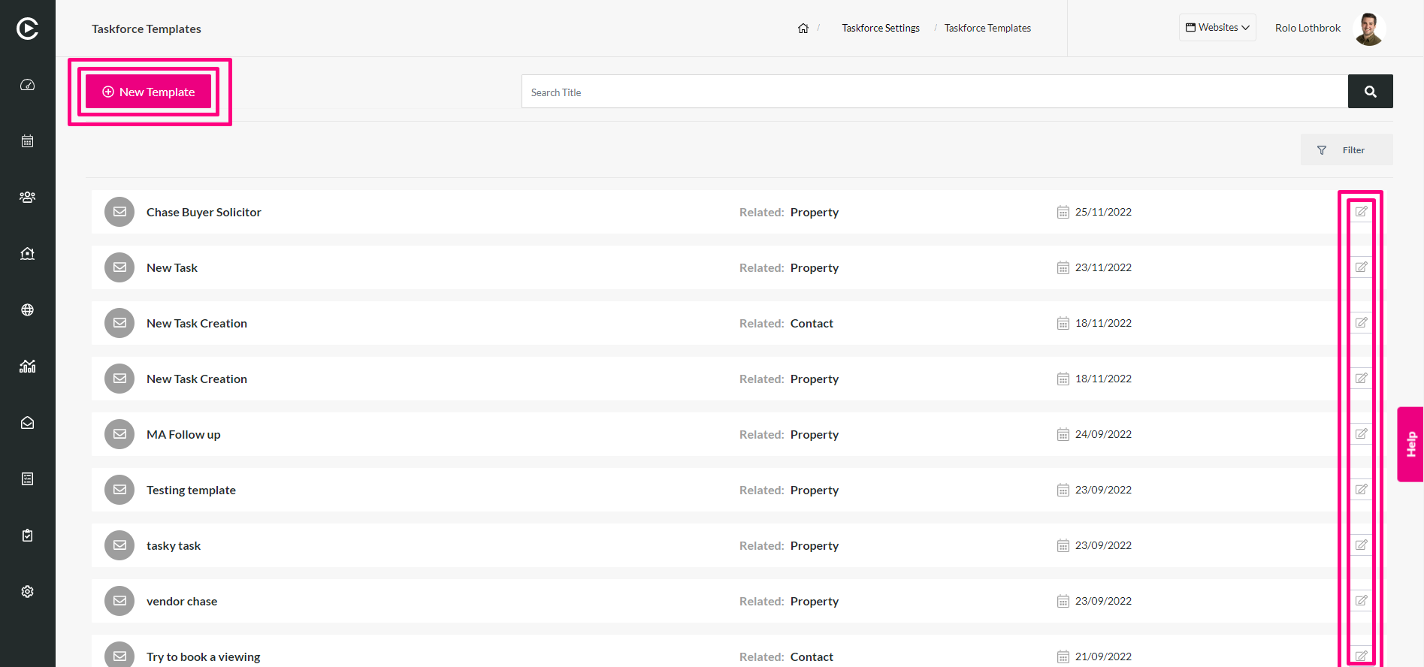Edit the MA Follow up template
Image resolution: width=1424 pixels, height=667 pixels.
click(x=1361, y=434)
